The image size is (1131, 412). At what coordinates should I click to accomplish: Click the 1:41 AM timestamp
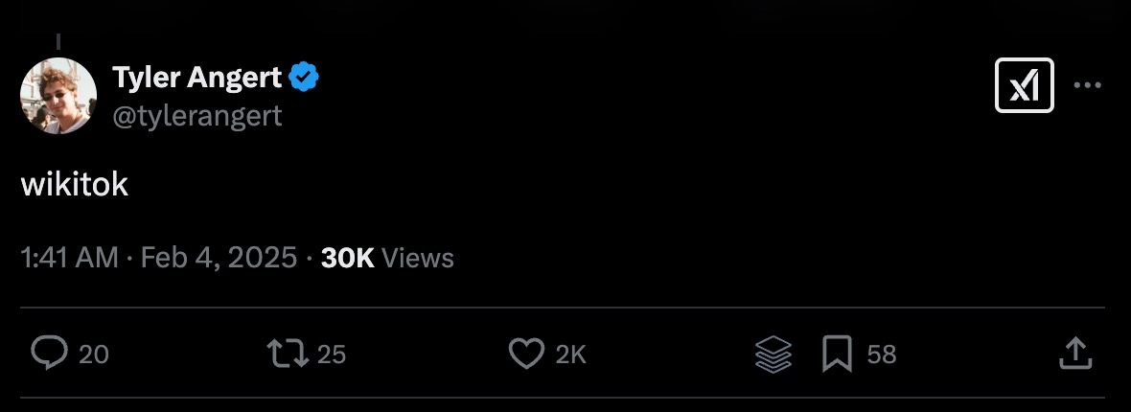(69, 258)
